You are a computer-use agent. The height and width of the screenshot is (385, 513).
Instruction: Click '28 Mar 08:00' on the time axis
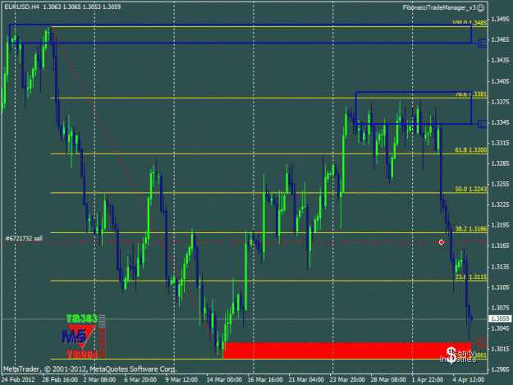(388, 380)
